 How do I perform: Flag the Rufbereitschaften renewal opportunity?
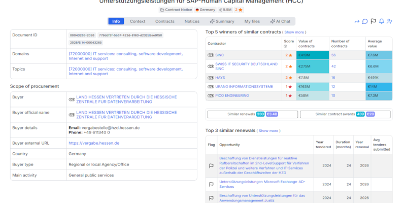pos(211,166)
